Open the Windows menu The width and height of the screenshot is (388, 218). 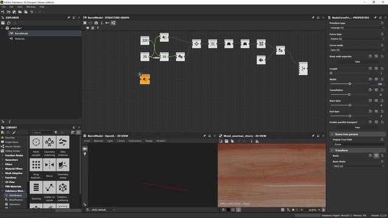coord(31,7)
